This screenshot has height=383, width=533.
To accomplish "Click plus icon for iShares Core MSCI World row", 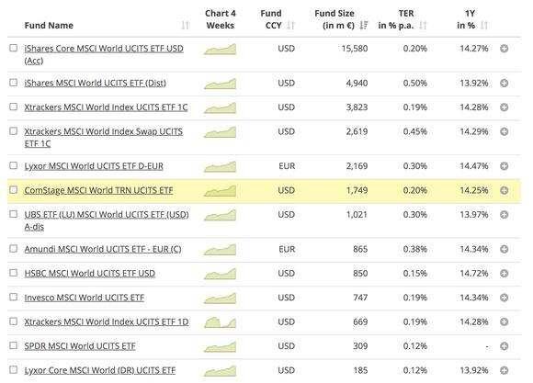I will (505, 49).
